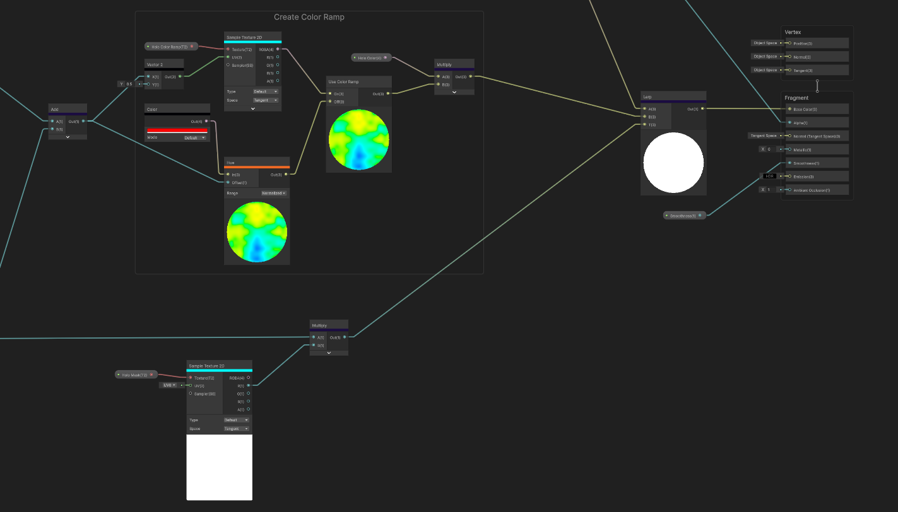This screenshot has height=512, width=898.
Task: Click the Fragment Alpha input port
Action: point(789,122)
